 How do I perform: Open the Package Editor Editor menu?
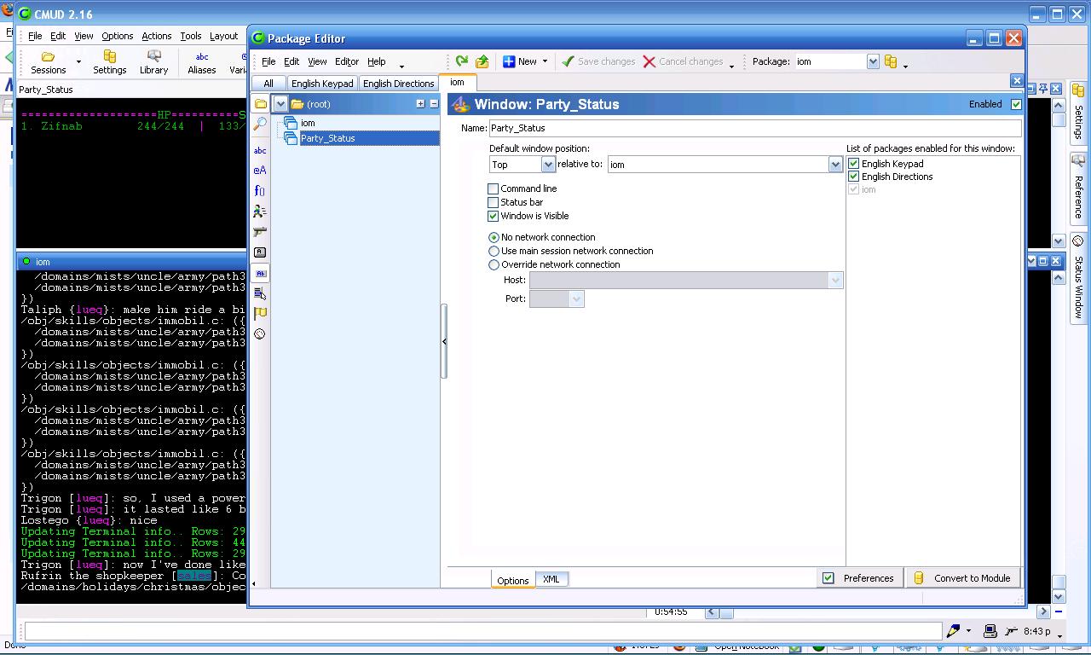(x=347, y=61)
